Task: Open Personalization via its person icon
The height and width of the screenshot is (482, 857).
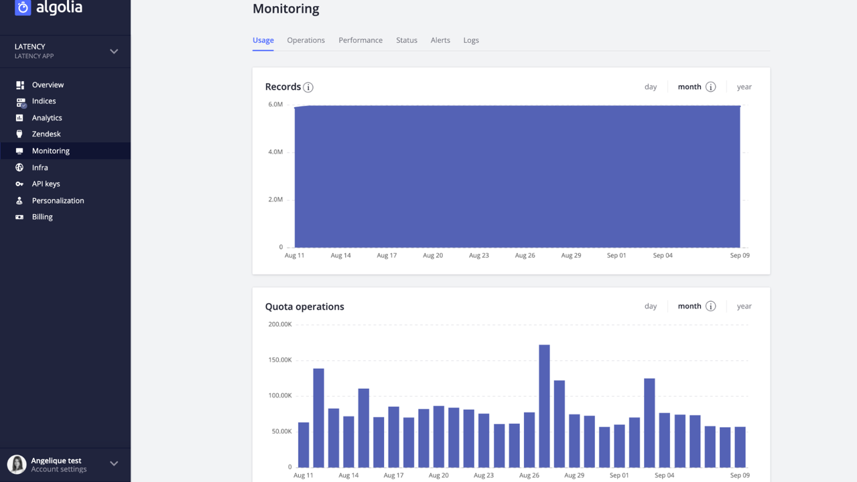Action: point(19,201)
